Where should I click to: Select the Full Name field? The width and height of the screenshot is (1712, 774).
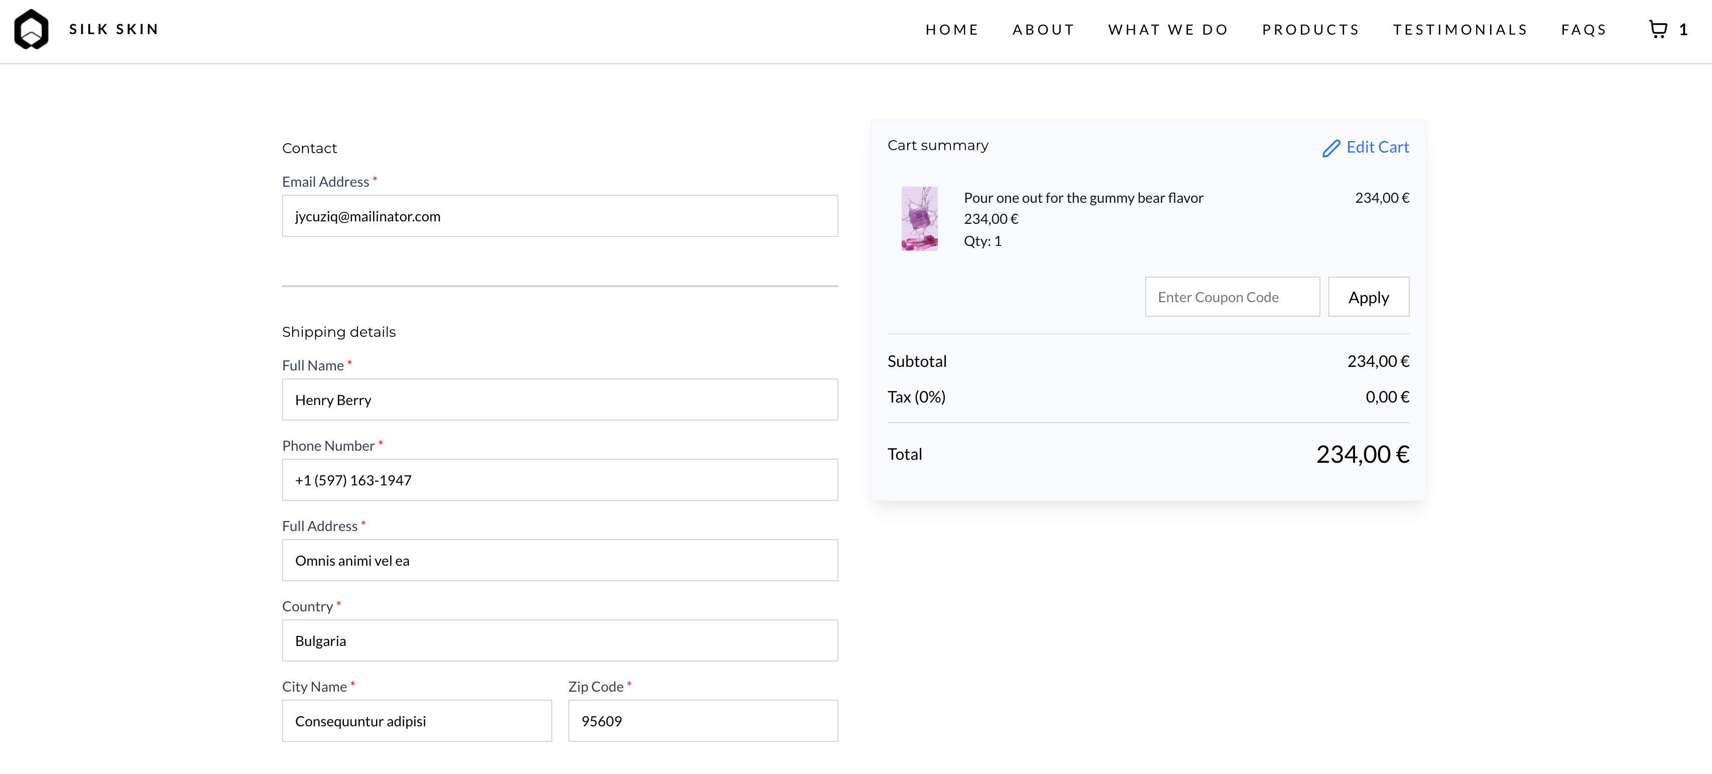coord(560,400)
